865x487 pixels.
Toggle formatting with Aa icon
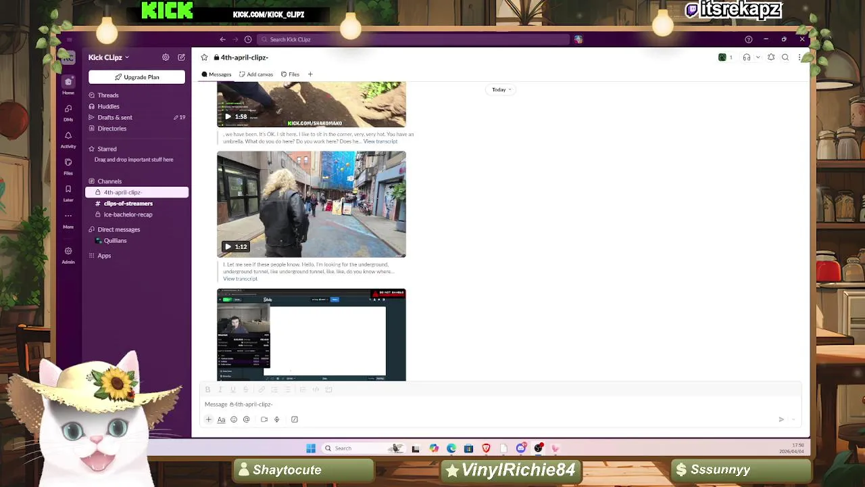pyautogui.click(x=221, y=419)
